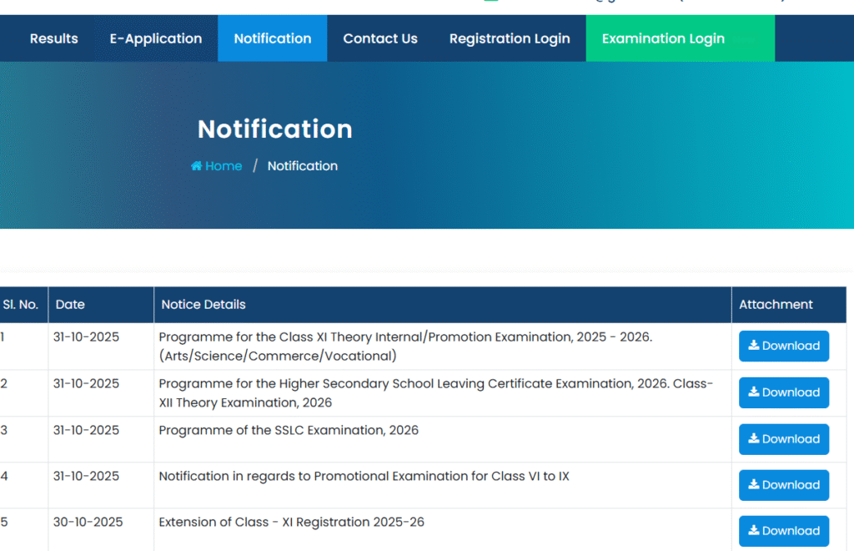The image size is (854, 551).
Task: Download the Class XI Registration extension notice
Action: click(783, 531)
